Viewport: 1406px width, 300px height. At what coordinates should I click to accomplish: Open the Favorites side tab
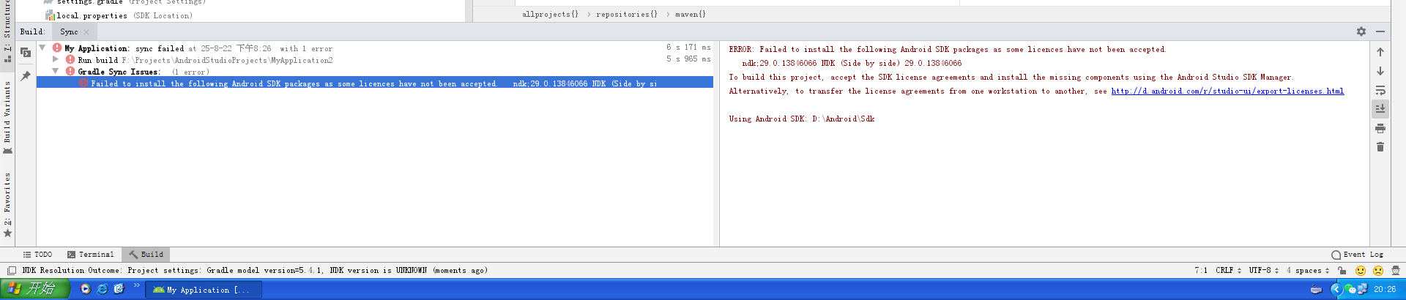(7, 205)
